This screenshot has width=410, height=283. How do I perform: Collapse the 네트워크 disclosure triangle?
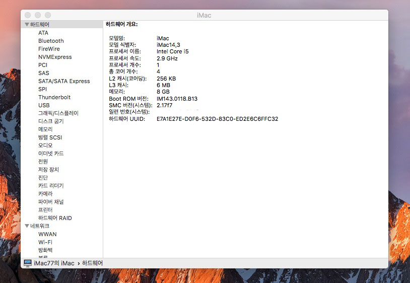[x=27, y=226]
